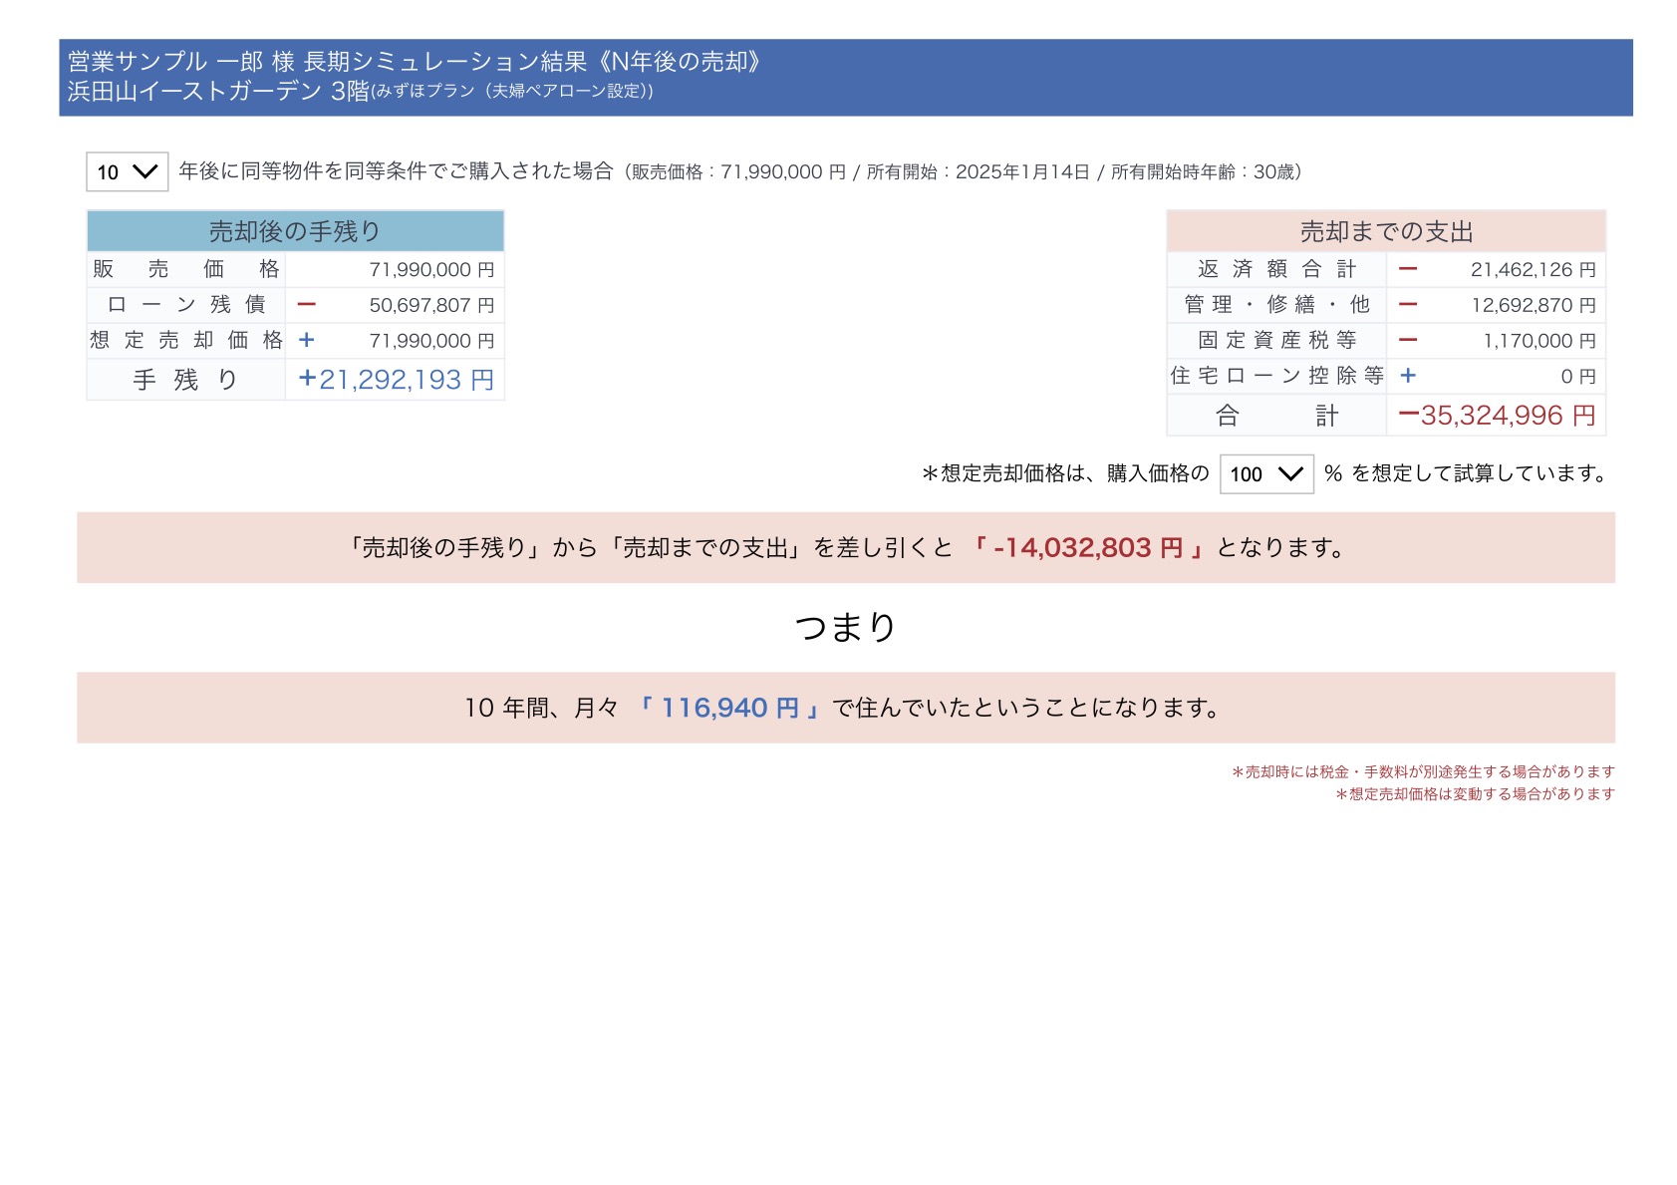Open the years dropdown showing 10

(126, 171)
